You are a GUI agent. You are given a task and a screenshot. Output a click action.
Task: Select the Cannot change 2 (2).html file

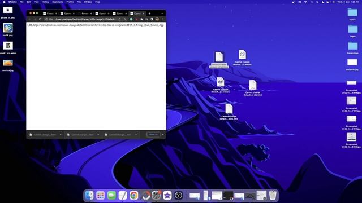click(253, 88)
